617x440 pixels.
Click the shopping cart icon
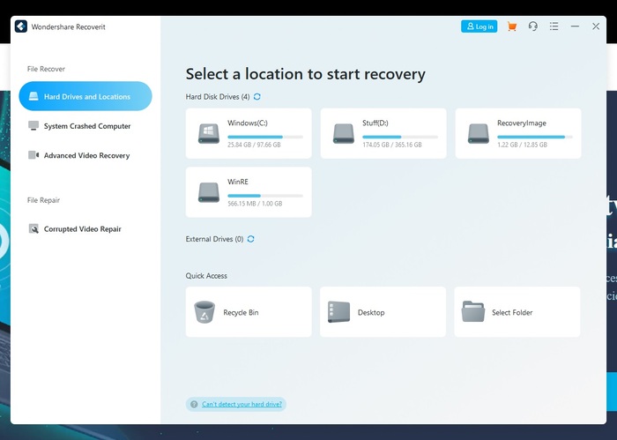pos(512,26)
